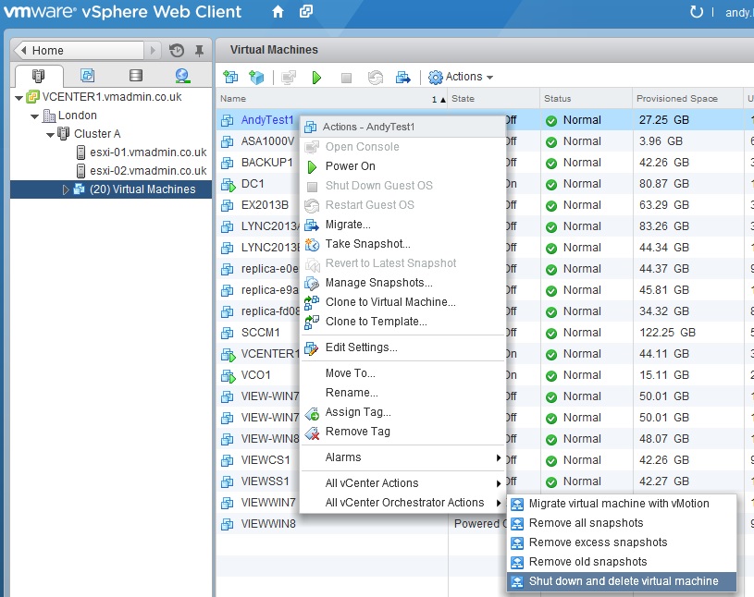Click the create new virtual machine icon
The image size is (754, 597).
(x=230, y=77)
